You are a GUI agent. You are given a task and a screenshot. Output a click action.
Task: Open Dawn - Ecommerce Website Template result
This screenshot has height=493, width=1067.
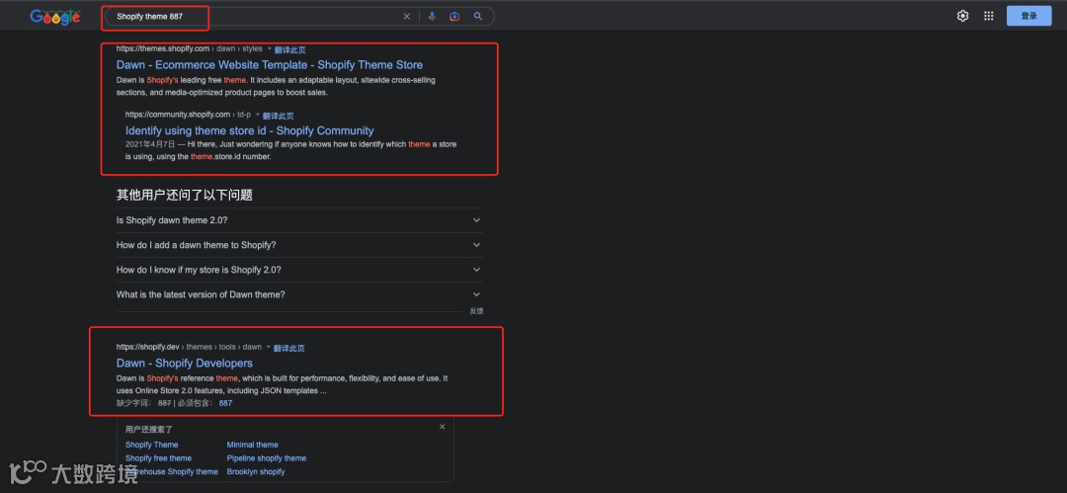click(x=270, y=64)
